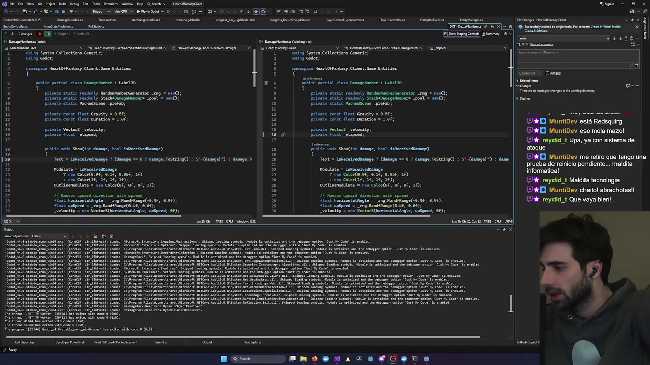Image resolution: width=650 pixels, height=365 pixels.
Task: Click previous change up arrow near 0 changes
Action: (x=6, y=34)
